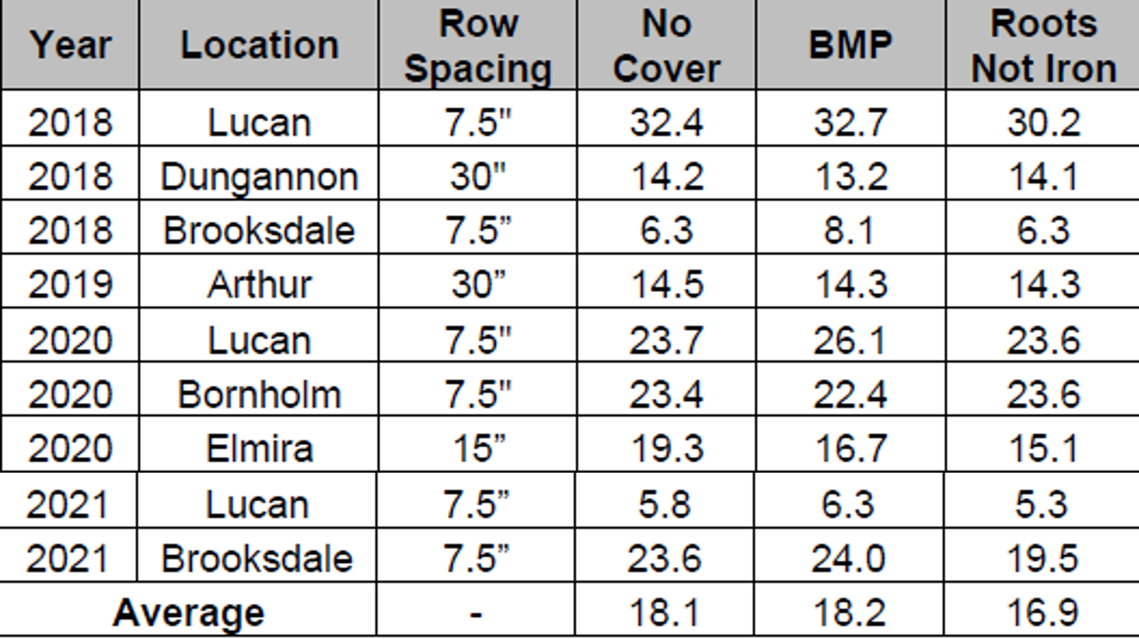Select the Row Spacing column header
The width and height of the screenshot is (1139, 639).
click(478, 45)
